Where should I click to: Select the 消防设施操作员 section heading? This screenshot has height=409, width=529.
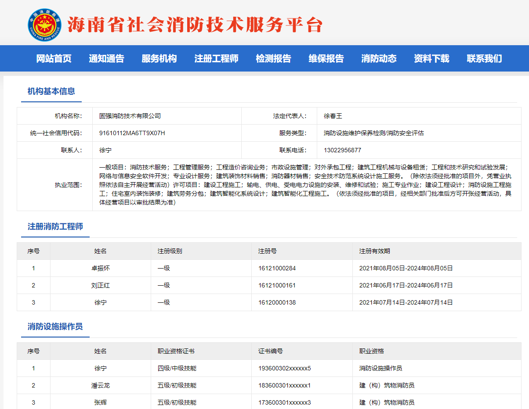55,326
